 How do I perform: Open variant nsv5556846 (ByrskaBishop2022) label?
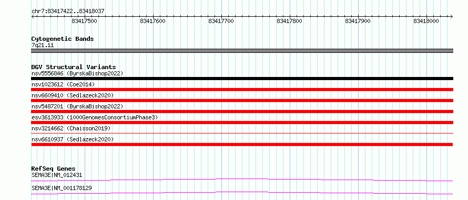[x=77, y=73]
